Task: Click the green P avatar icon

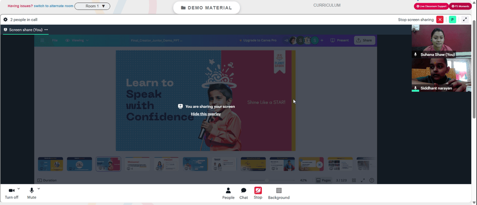Action: point(452,20)
